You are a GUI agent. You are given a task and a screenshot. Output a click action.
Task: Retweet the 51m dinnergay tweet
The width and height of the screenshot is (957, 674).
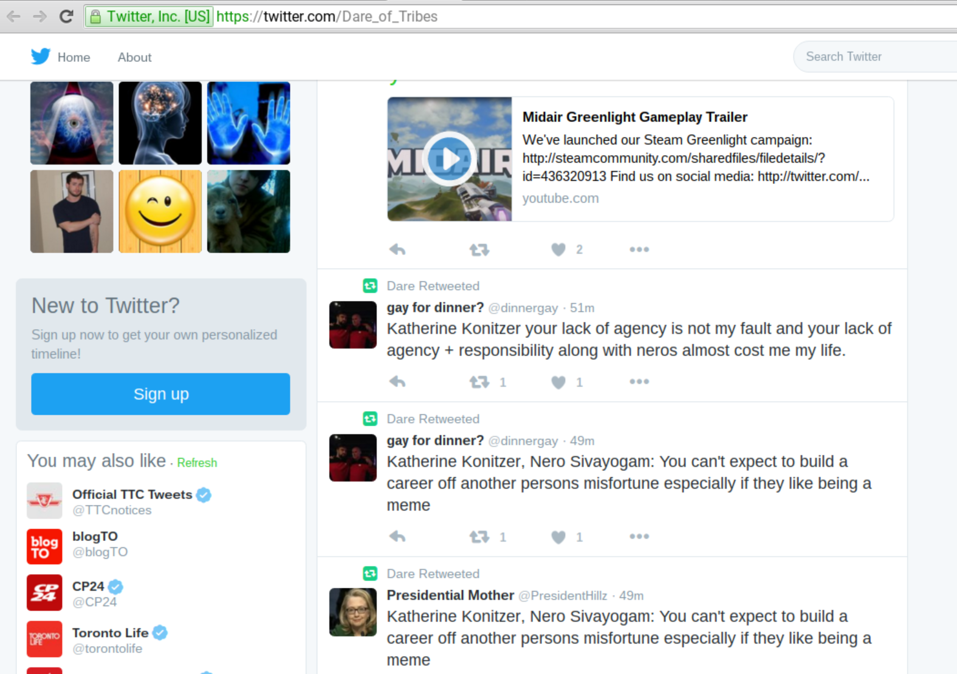[479, 382]
